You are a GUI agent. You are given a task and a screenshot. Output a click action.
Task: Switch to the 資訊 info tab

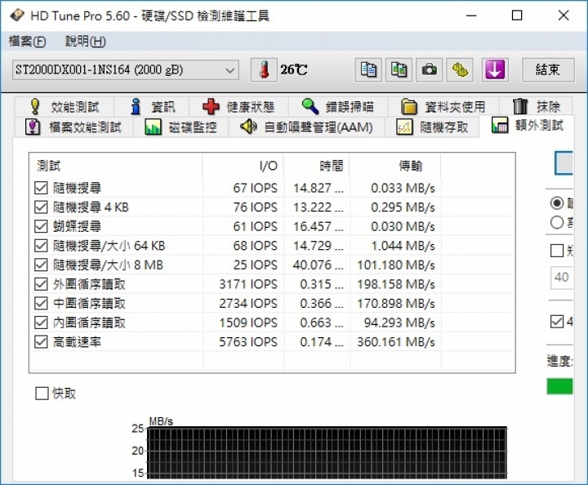click(x=152, y=107)
